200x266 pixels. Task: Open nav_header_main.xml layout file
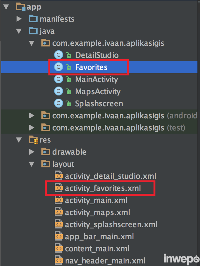click(105, 261)
